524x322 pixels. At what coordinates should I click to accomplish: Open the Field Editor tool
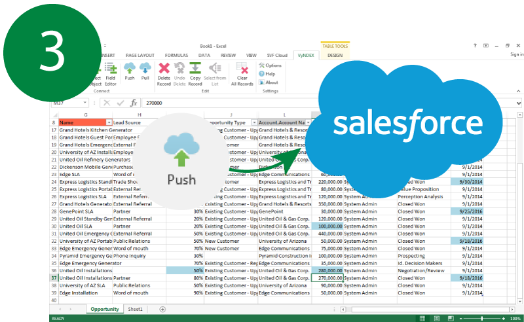tap(111, 74)
